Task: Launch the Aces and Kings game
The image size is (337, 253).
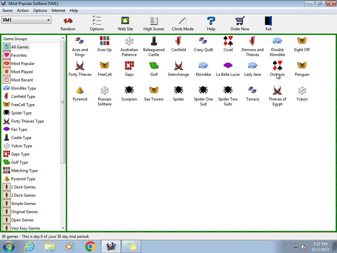Action: point(80,46)
